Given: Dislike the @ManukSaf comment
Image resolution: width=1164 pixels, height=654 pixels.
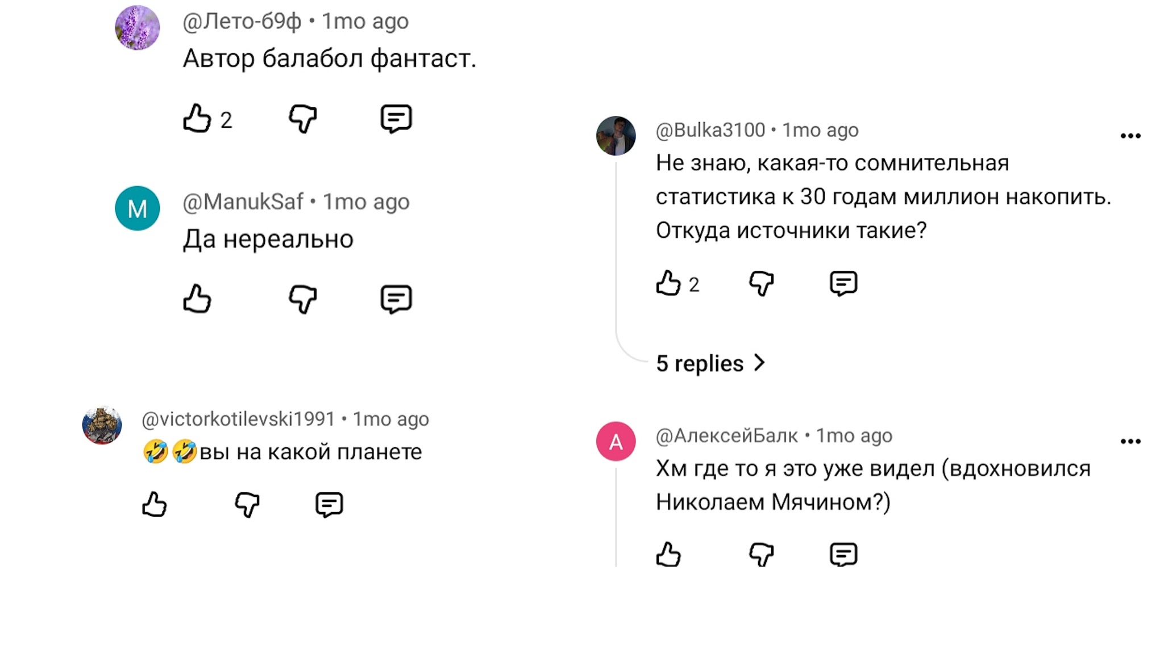Looking at the screenshot, I should pyautogui.click(x=302, y=299).
